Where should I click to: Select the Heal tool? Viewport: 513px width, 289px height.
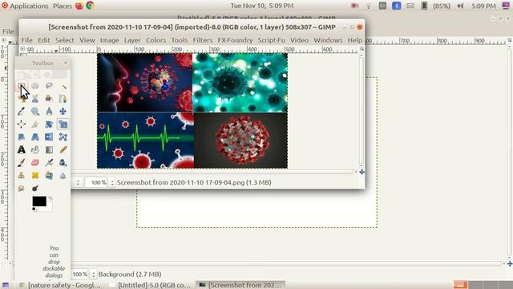[35, 175]
